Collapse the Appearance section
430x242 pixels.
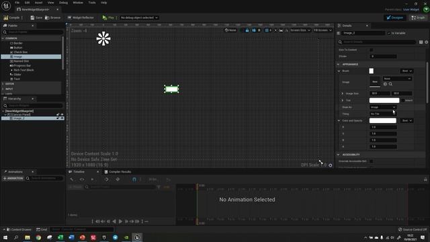coord(338,65)
